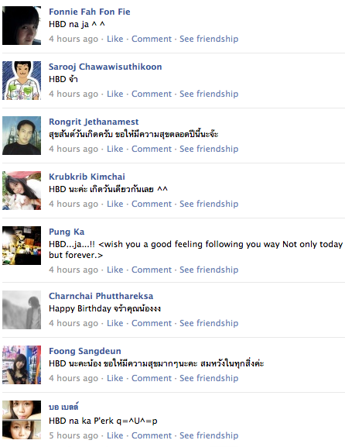See friendship on the 5 hours ago post
The height and width of the screenshot is (447, 345).
tap(209, 435)
